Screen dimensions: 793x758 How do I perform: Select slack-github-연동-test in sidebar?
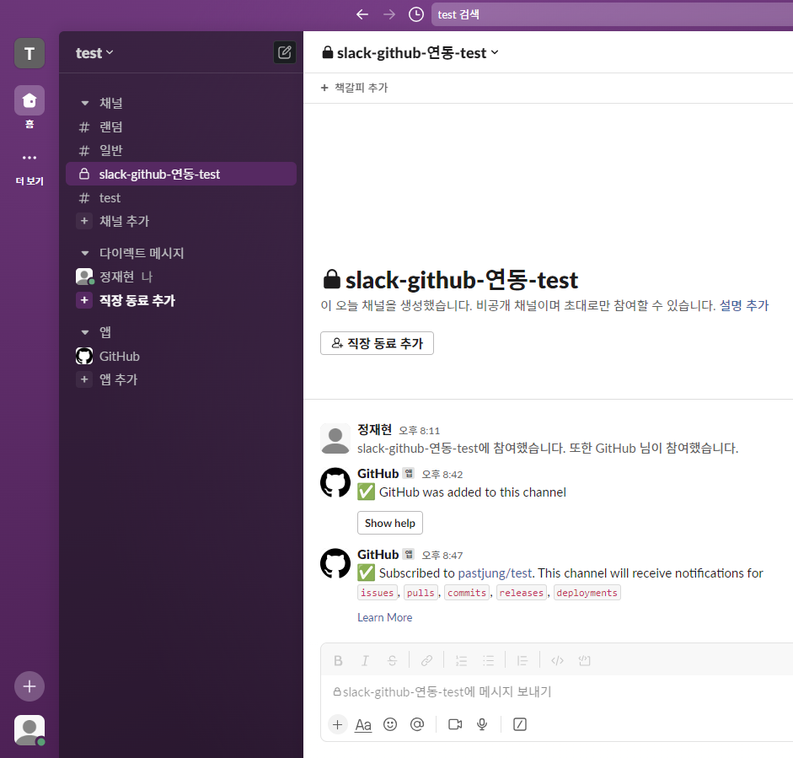pos(181,174)
